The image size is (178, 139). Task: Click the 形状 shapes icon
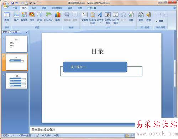click(40, 15)
